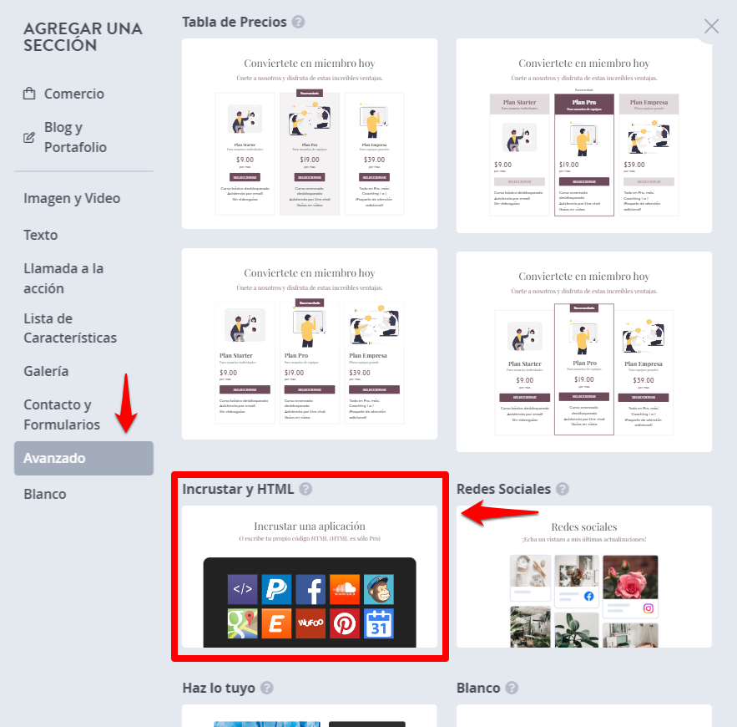Click the help icon next to the Blanco heading

[x=512, y=688]
